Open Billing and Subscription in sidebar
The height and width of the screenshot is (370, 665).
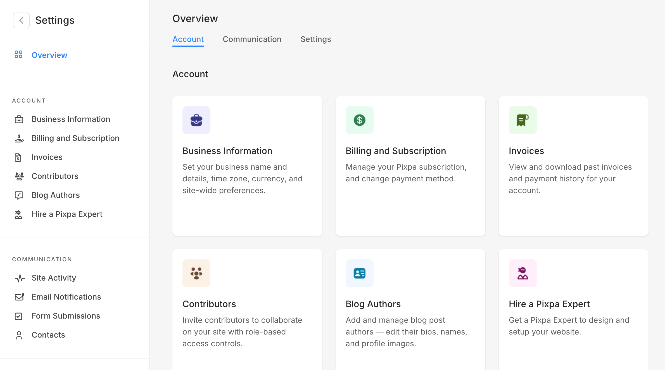click(75, 138)
